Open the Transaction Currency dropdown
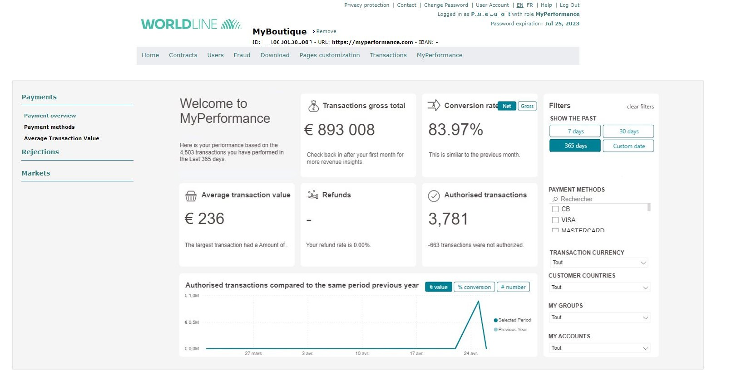The image size is (732, 390). (x=599, y=263)
